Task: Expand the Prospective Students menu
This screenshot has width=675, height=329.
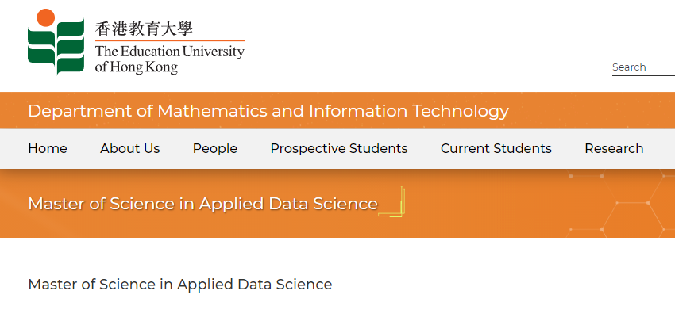Action: click(x=339, y=148)
